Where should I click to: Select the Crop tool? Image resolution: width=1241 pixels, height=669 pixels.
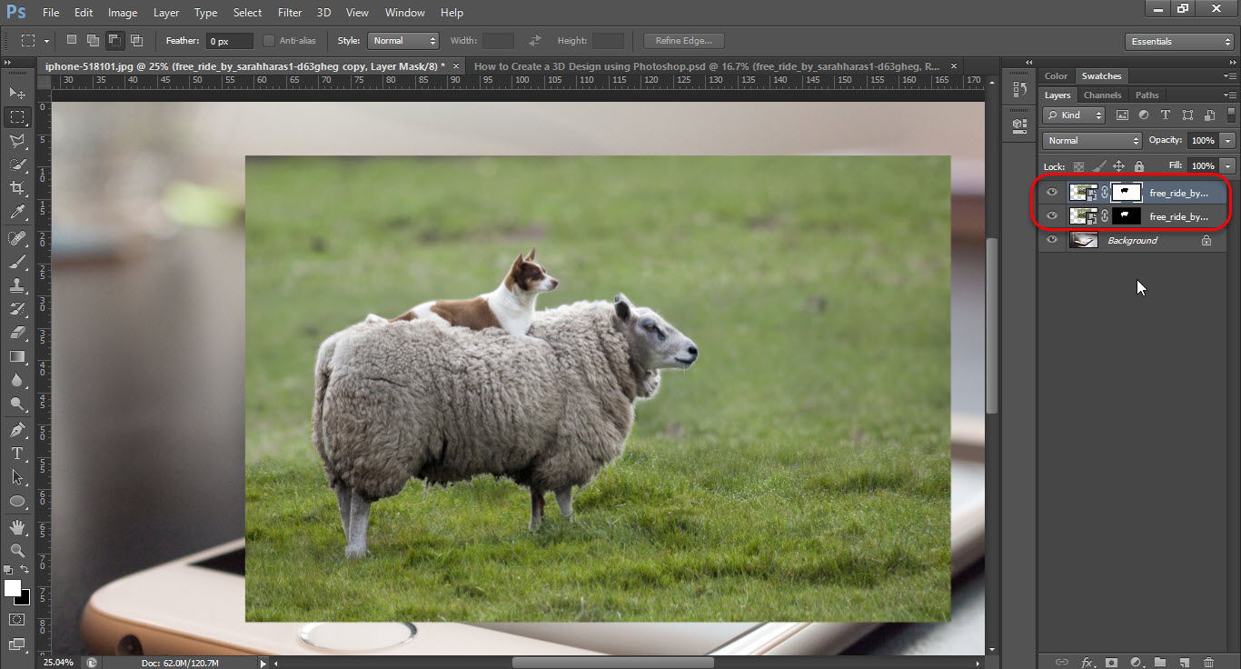click(x=17, y=188)
